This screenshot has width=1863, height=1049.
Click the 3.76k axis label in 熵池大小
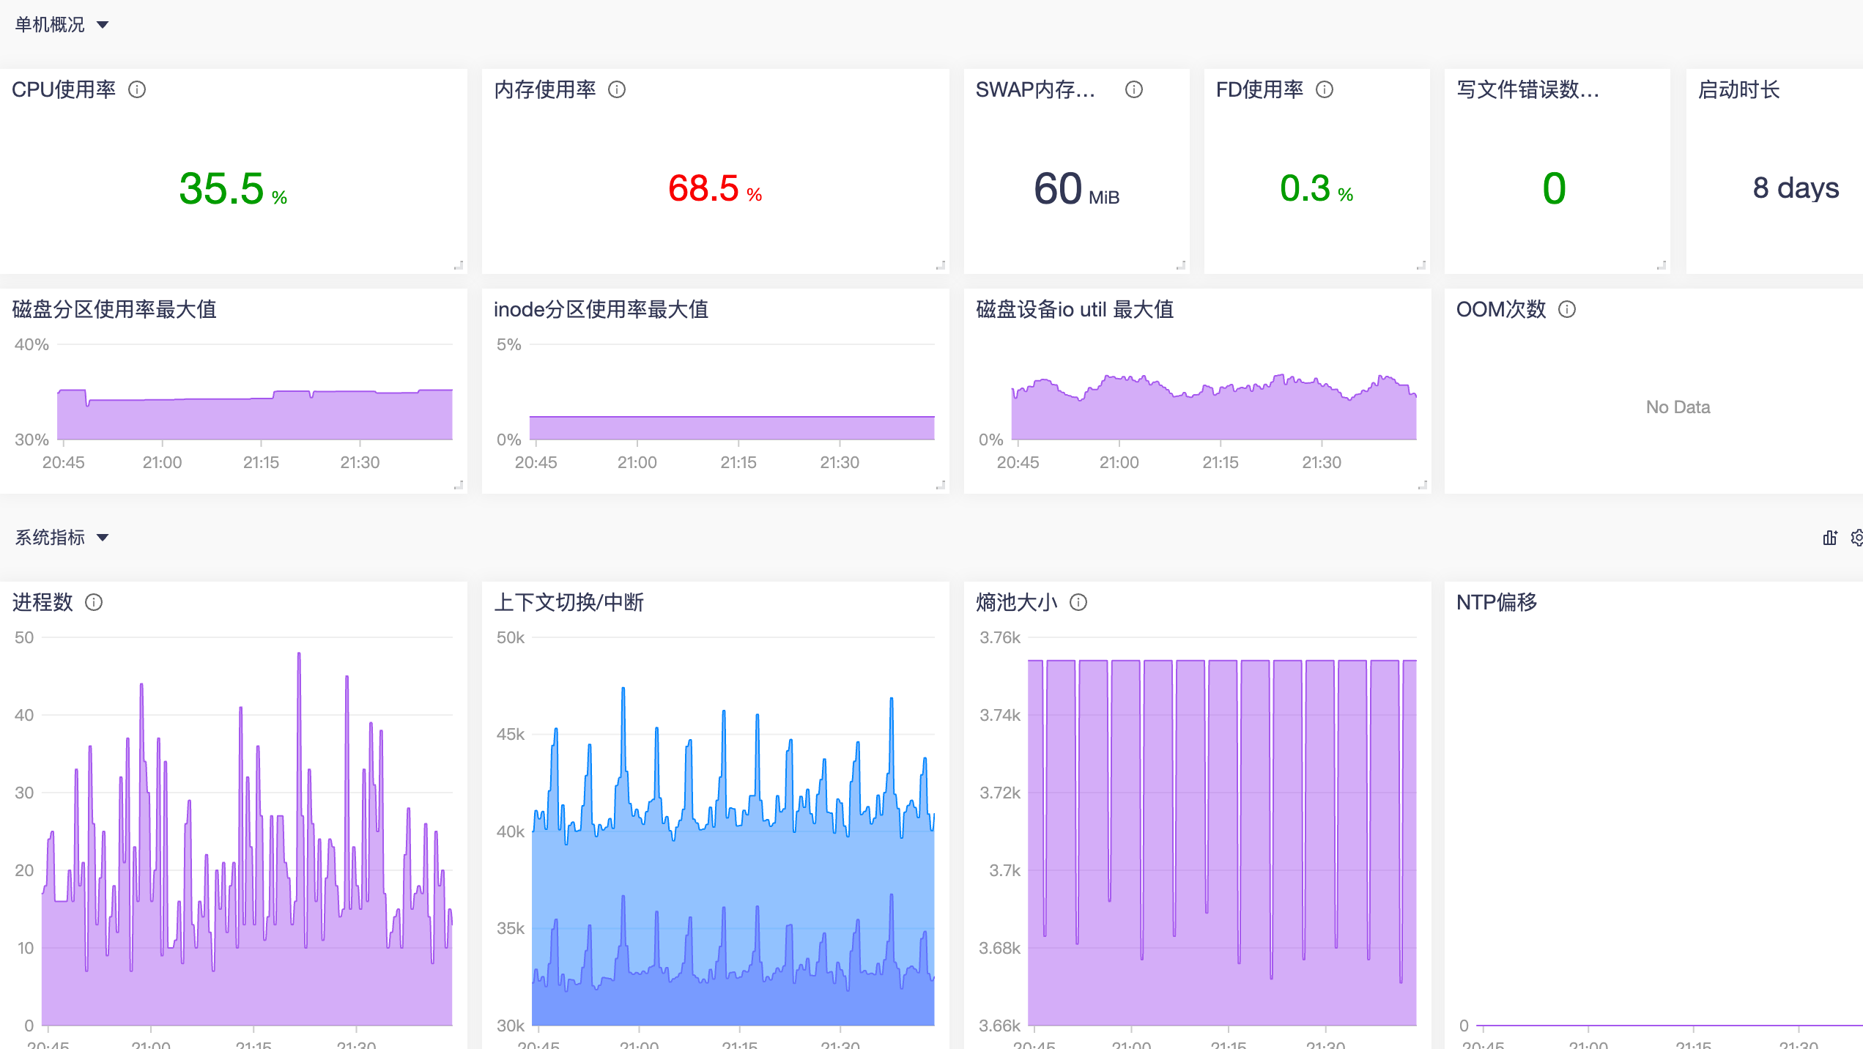pos(1000,637)
